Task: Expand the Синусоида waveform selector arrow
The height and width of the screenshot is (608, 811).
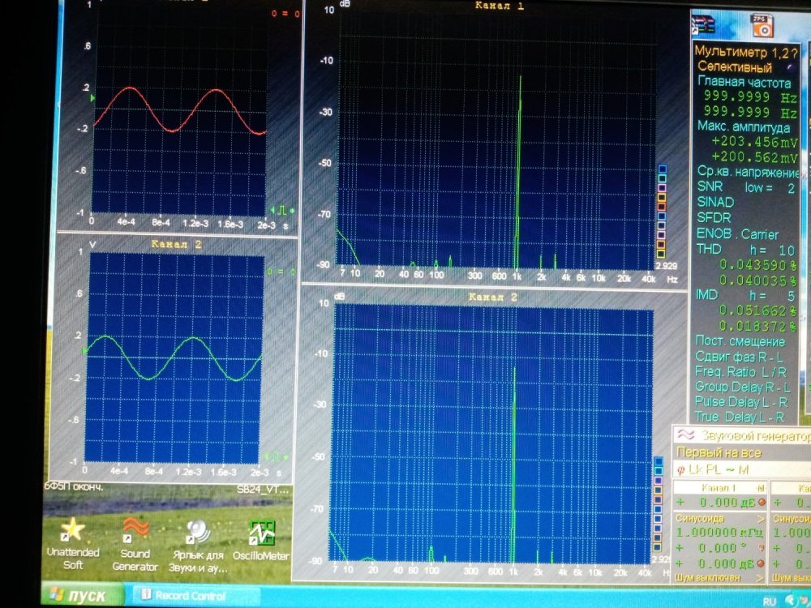Action: click(x=760, y=518)
